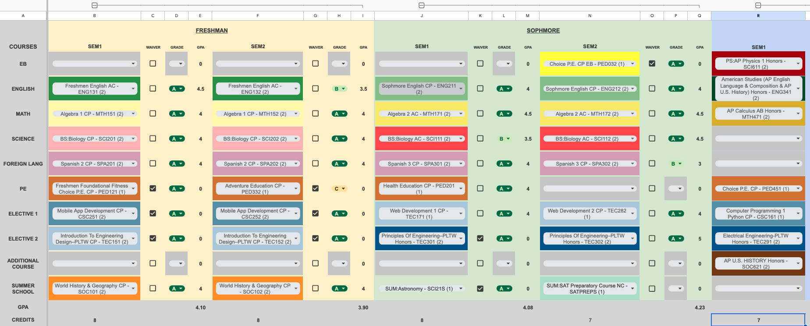
Task: Uncheck Freshman SEM2 Elective 1 waiver box
Action: pyautogui.click(x=315, y=213)
